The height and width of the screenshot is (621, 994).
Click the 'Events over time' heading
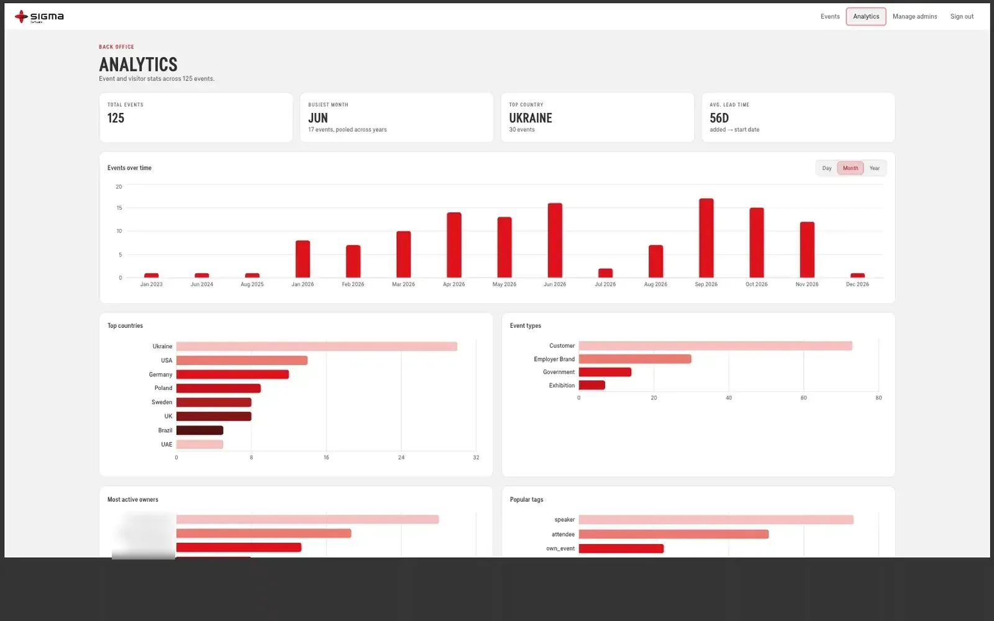(x=129, y=168)
